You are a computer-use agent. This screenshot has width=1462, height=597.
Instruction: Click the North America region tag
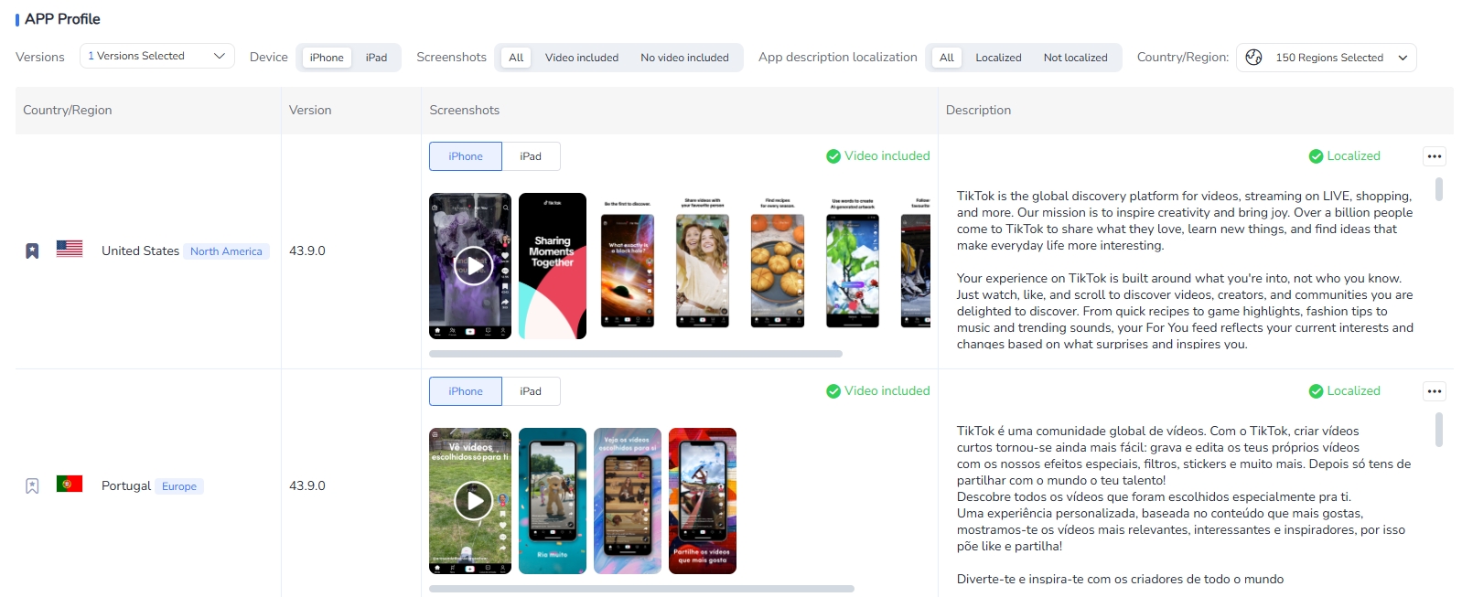(226, 251)
